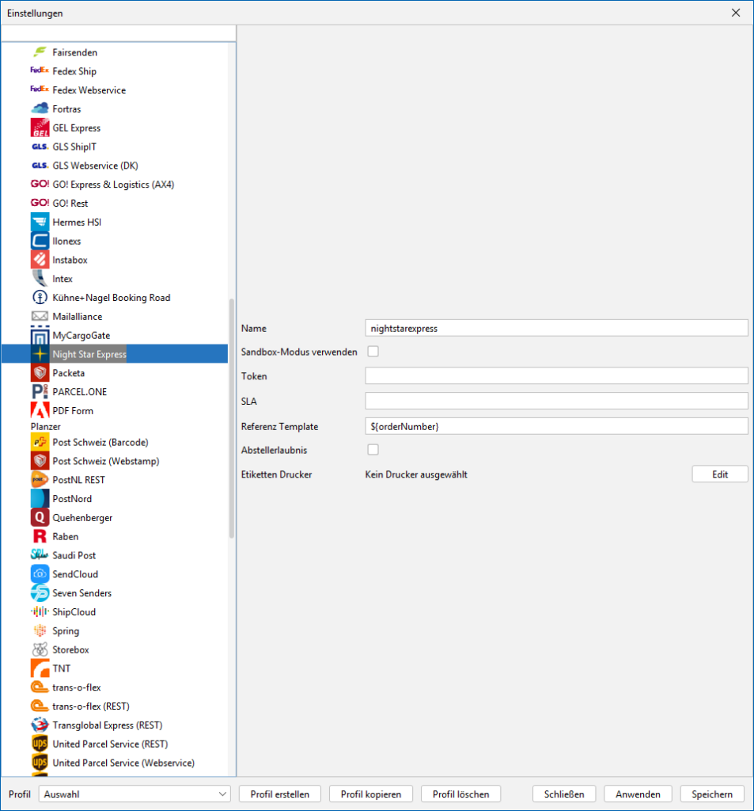Focus the Referenz Template field

point(556,426)
